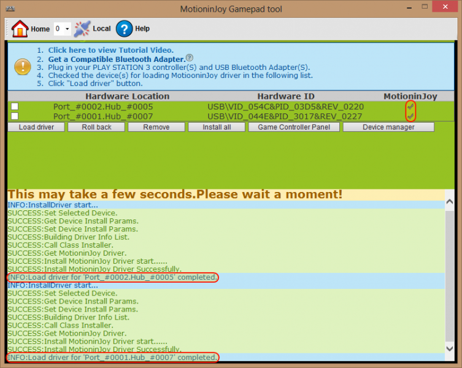Click log line completed for Port_#0001.Hub_#0007

pos(112,358)
